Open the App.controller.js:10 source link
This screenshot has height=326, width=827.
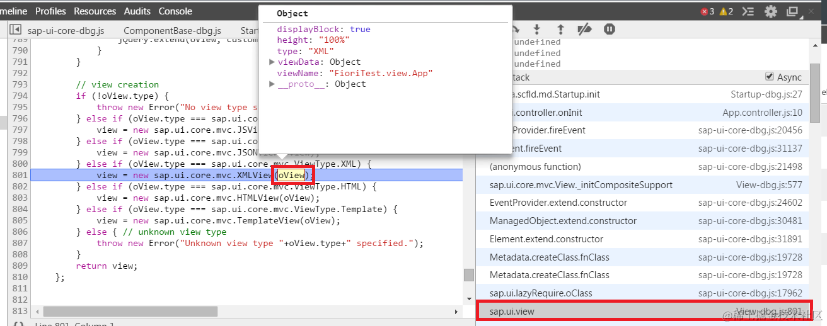pyautogui.click(x=762, y=112)
